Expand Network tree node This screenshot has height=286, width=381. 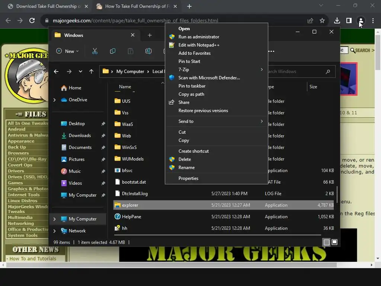[54, 231]
